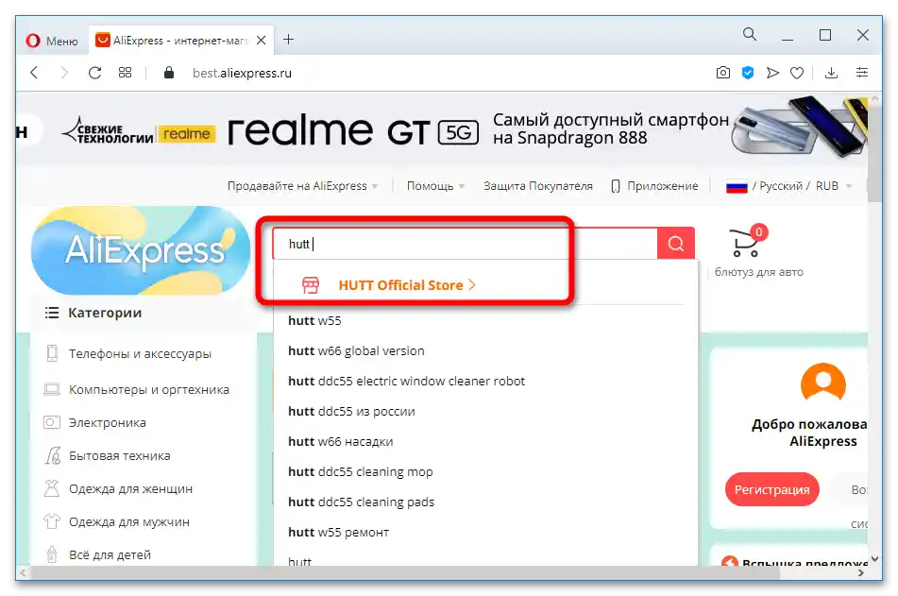Open the Приложение link
The image size is (898, 596).
pyautogui.click(x=654, y=186)
